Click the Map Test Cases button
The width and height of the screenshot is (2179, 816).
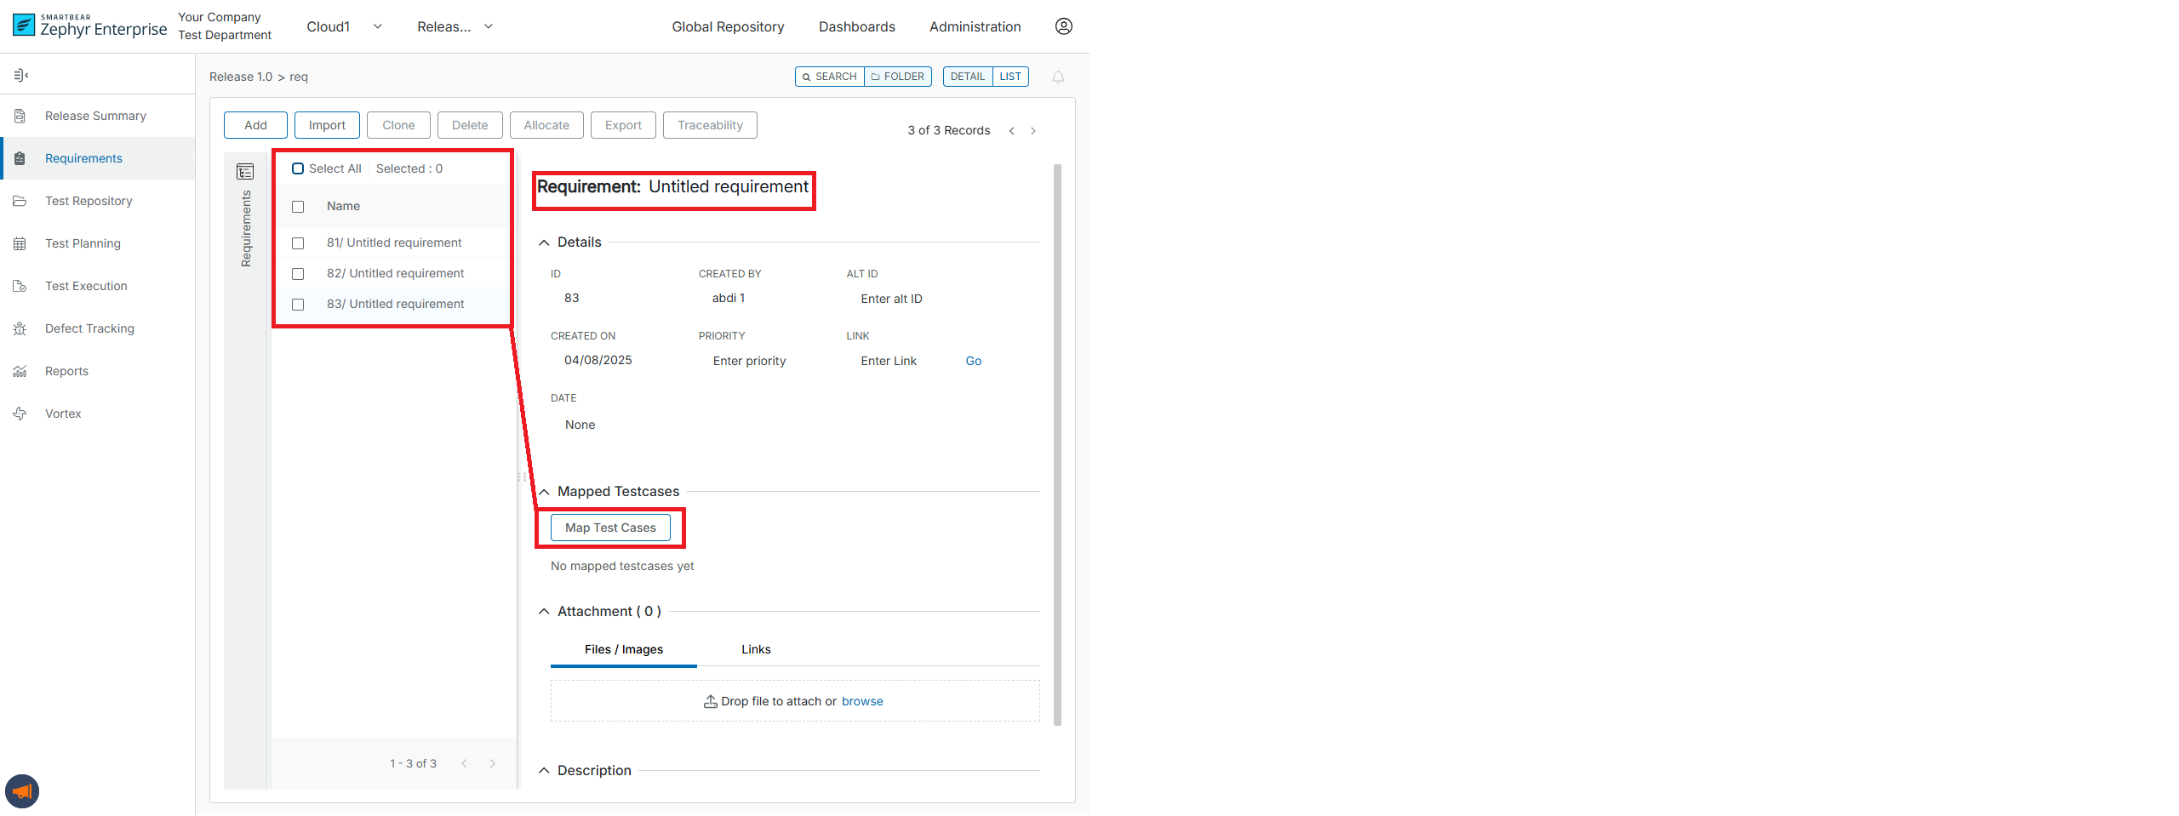point(610,528)
